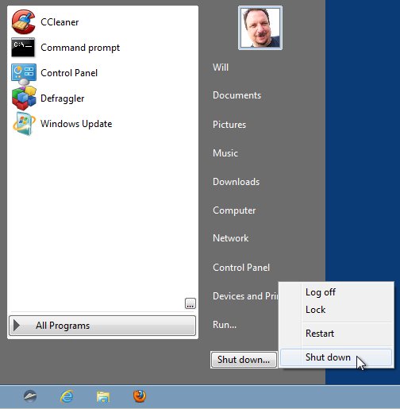Viewport: 400px width, 409px height.
Task: Click the ellipsis button above All Programs
Action: [x=190, y=303]
